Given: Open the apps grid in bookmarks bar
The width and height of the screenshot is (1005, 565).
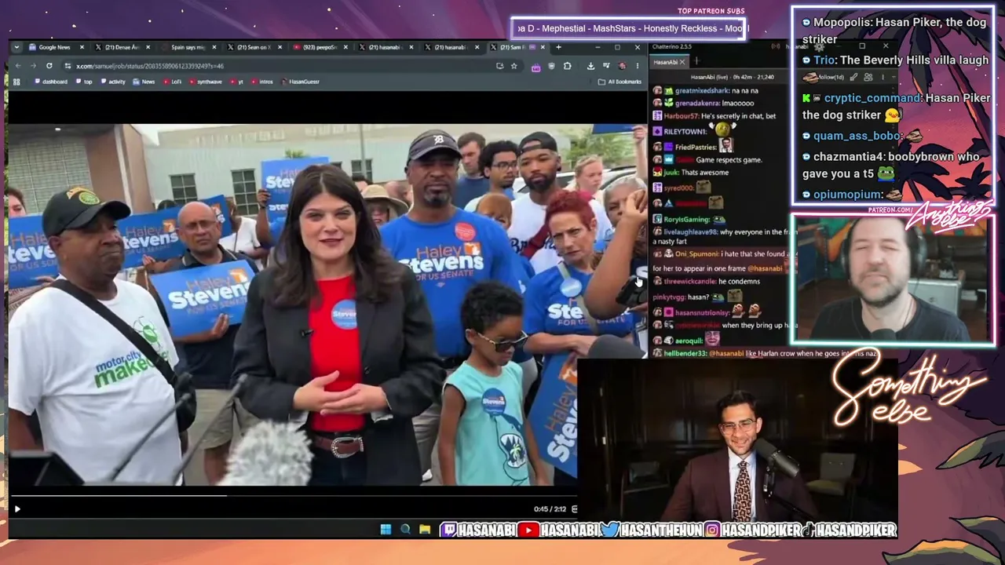Looking at the screenshot, I should click(16, 82).
